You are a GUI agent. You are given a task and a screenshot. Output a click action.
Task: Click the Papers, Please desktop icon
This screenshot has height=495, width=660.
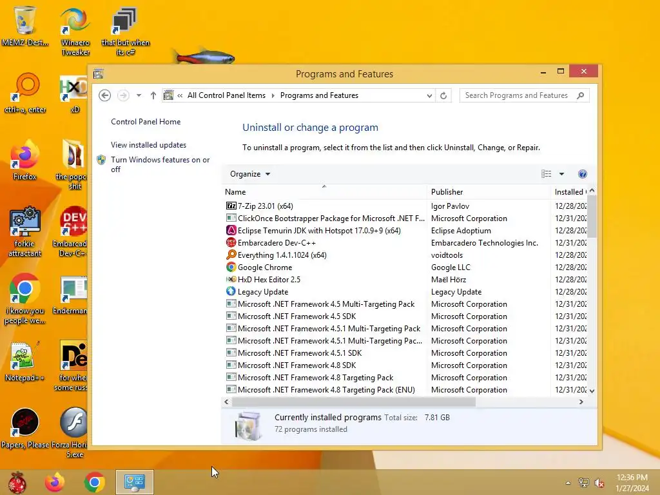(25, 428)
